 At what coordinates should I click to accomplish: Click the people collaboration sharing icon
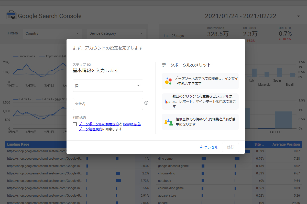click(169, 122)
